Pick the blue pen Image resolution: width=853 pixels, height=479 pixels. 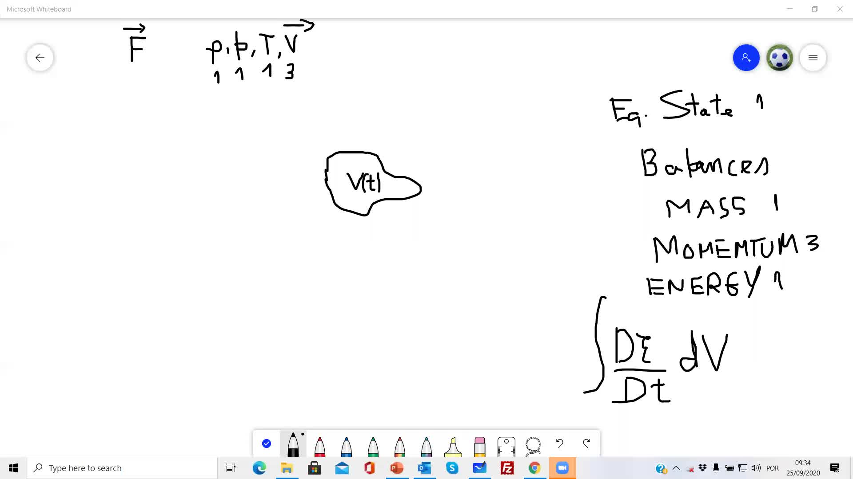coord(347,446)
